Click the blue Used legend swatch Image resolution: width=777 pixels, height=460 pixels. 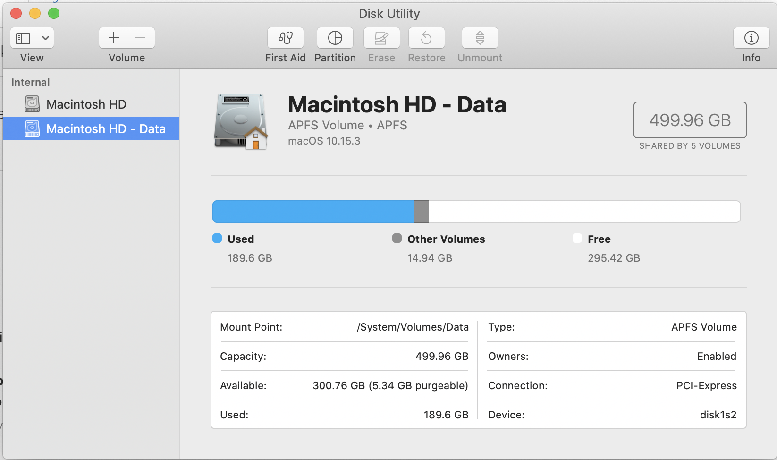tap(217, 238)
